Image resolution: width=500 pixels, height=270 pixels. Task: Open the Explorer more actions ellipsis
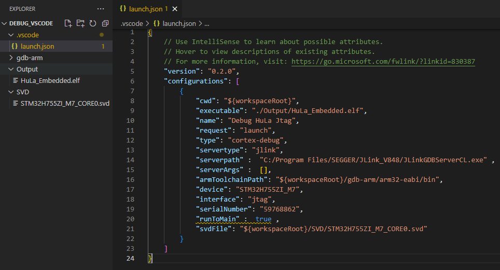click(x=101, y=9)
